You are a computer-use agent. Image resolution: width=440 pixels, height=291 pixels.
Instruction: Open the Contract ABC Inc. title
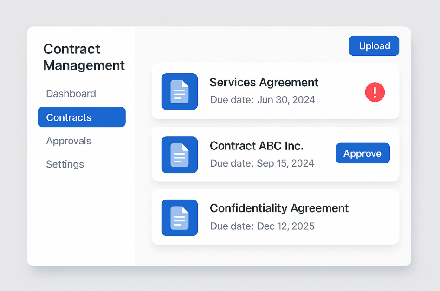[x=257, y=146]
